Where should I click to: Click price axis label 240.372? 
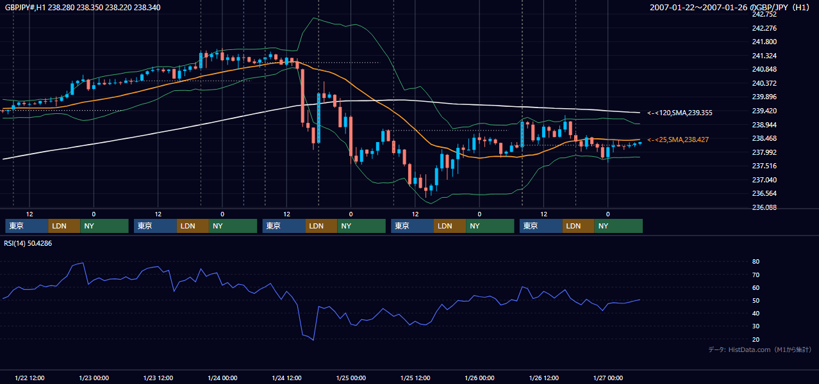tap(765, 83)
